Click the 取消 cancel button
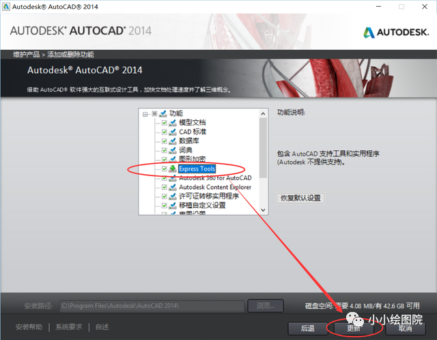Image resolution: width=437 pixels, height=340 pixels. coord(406,328)
